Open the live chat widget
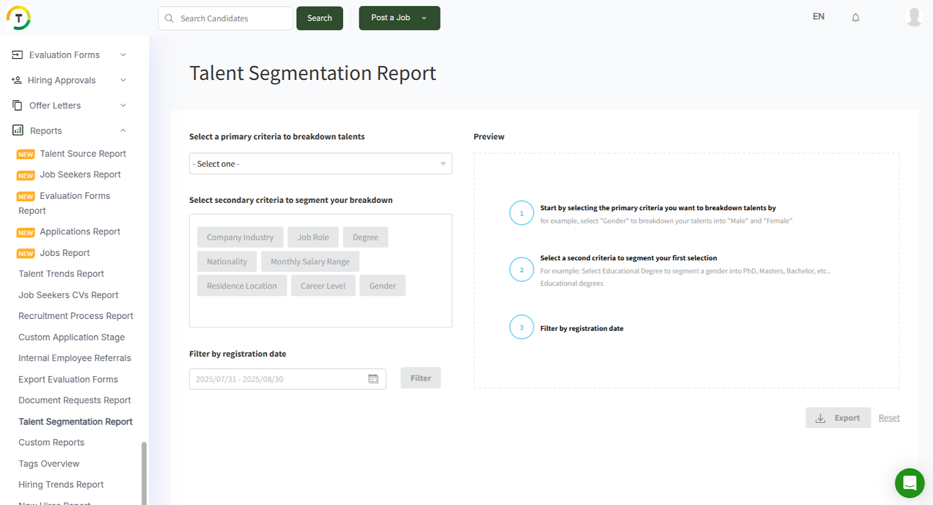Viewport: 933px width, 505px height. [x=909, y=483]
